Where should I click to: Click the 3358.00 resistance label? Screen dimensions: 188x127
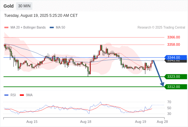click(x=174, y=44)
